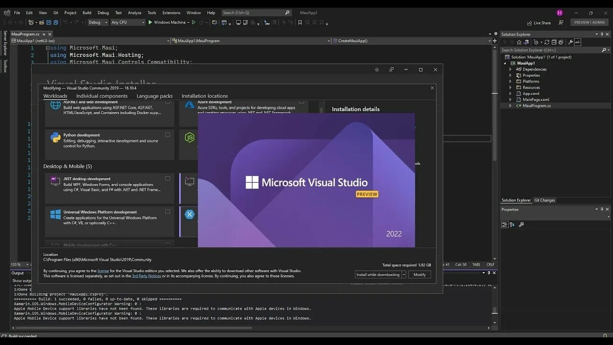Check the ASP.NET and web development checkbox
This screenshot has width=613, height=345.
[168, 102]
